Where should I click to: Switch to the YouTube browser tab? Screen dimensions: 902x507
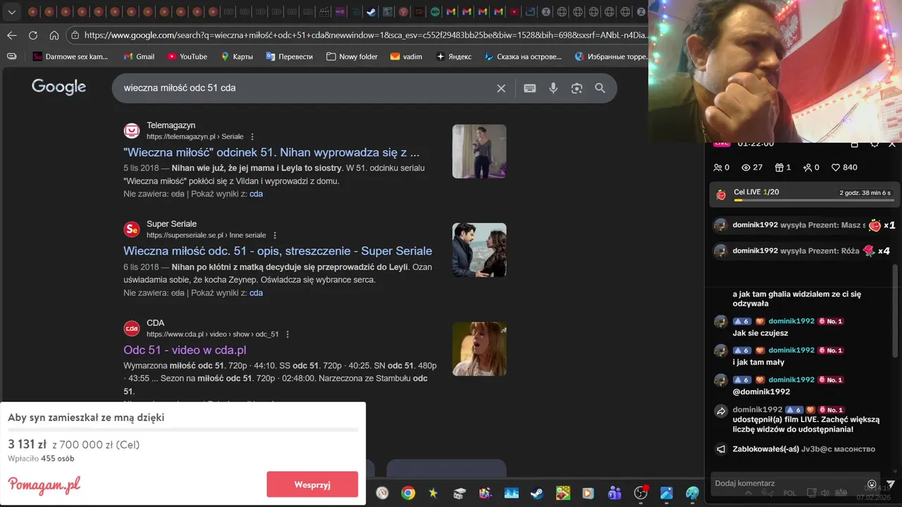coord(514,12)
